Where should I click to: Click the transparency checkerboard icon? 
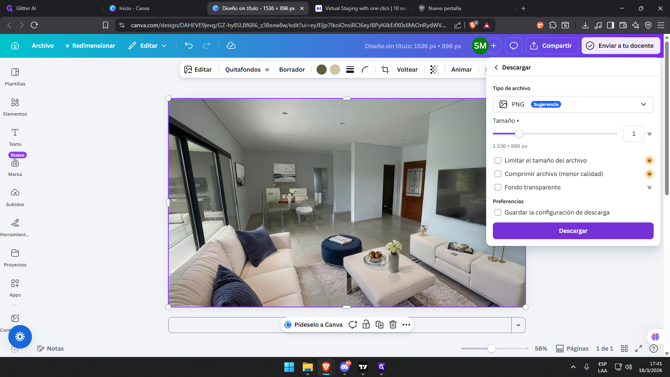click(x=434, y=70)
